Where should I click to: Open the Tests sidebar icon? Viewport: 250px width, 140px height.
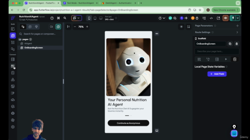[13, 107]
